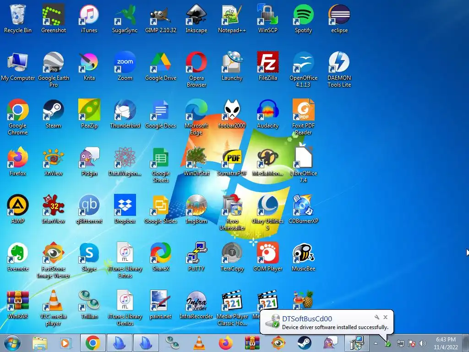Click the LibreOffice 7.4 icon

(303, 165)
